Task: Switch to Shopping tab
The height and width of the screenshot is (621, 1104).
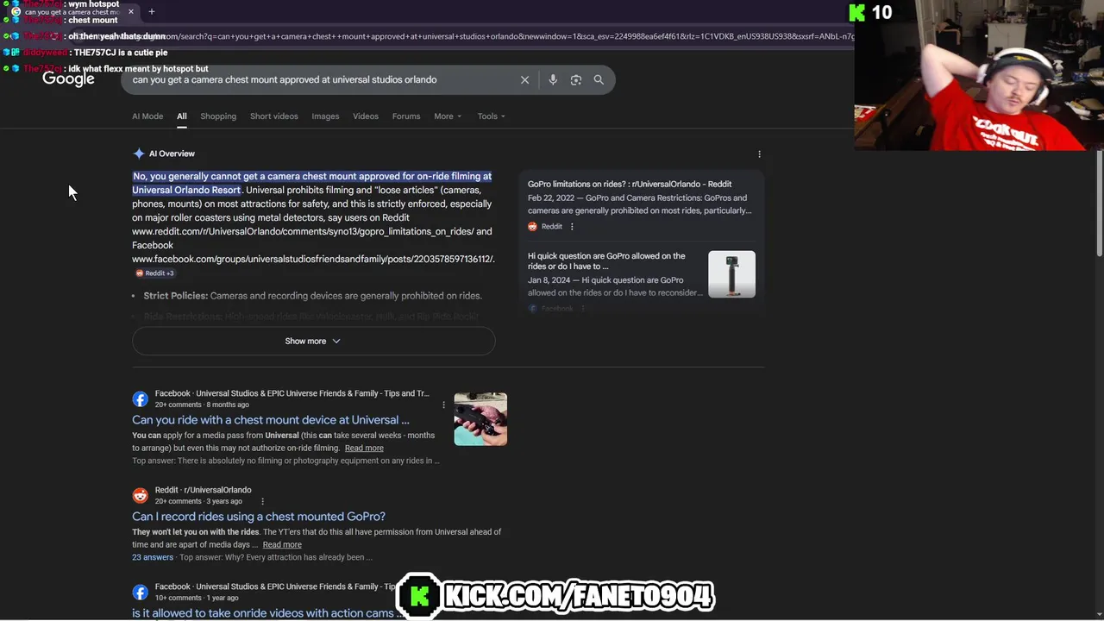Action: (x=218, y=116)
